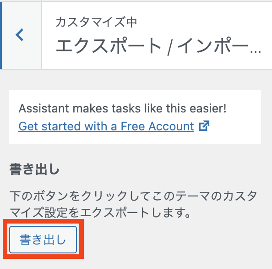Select the bold 書き出し section heading
272x269 pixels.
34,169
